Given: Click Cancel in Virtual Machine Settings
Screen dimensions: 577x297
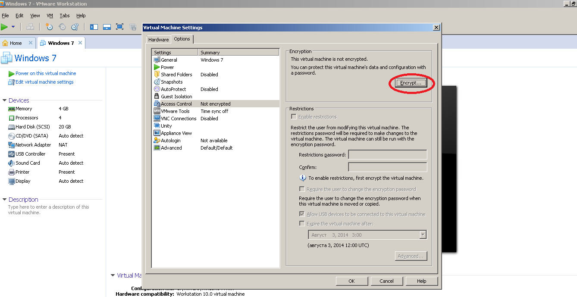Looking at the screenshot, I should [x=386, y=281].
